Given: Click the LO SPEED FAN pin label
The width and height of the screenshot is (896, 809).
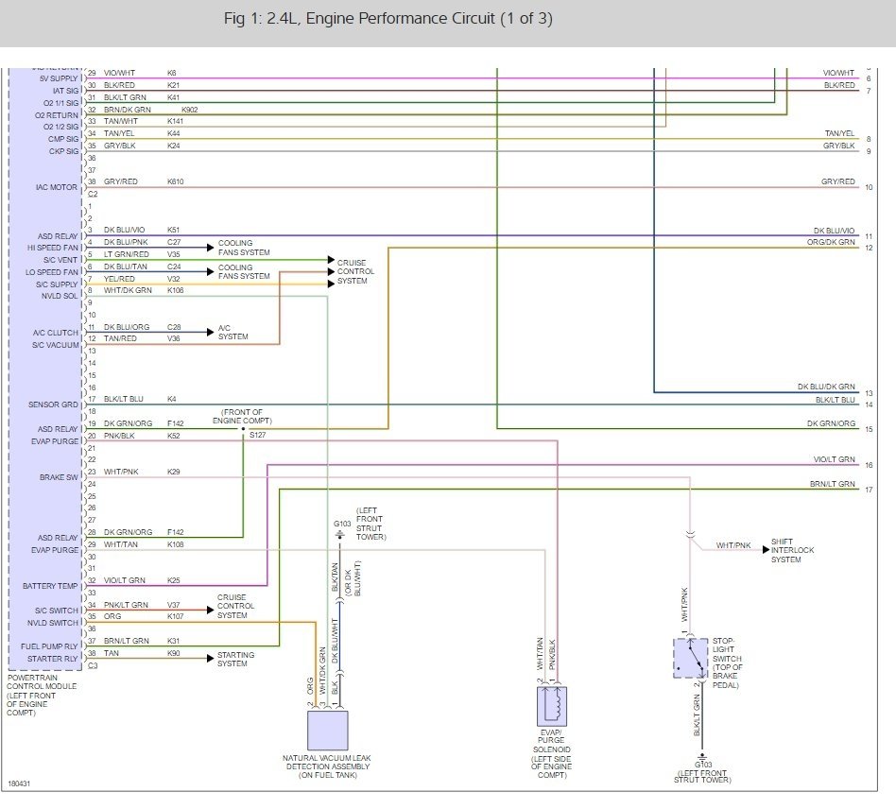Looking at the screenshot, I should (51, 272).
